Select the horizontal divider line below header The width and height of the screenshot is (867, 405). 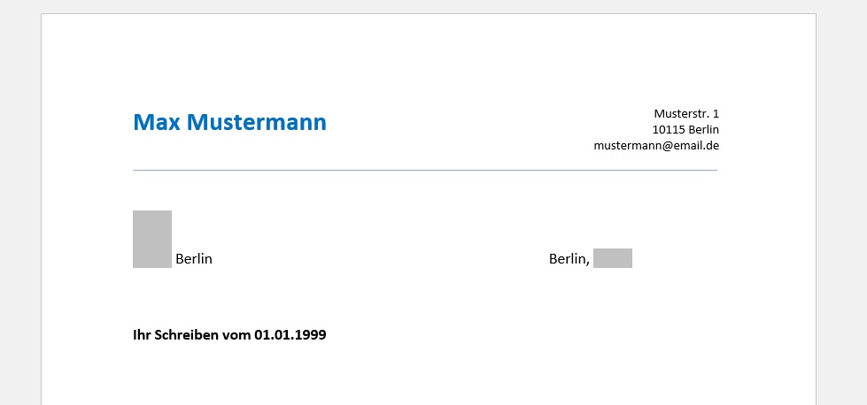coord(425,170)
